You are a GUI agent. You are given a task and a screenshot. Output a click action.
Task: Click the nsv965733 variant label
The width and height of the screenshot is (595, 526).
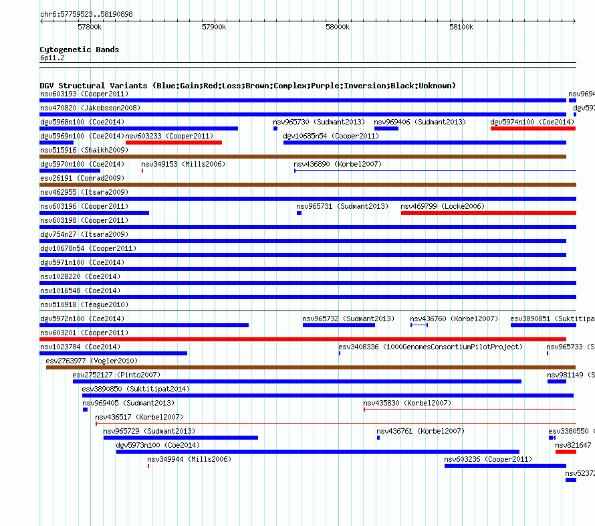pyautogui.click(x=570, y=347)
